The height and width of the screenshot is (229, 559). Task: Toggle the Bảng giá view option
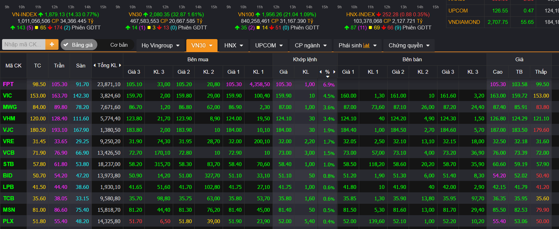(79, 45)
